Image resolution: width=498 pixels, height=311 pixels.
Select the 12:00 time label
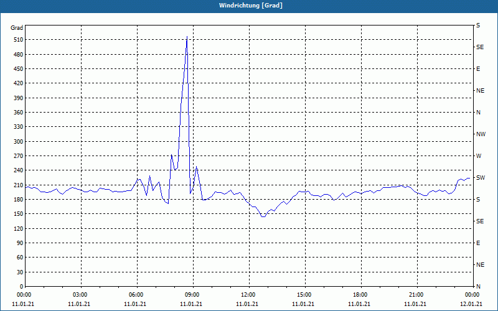[249, 295]
